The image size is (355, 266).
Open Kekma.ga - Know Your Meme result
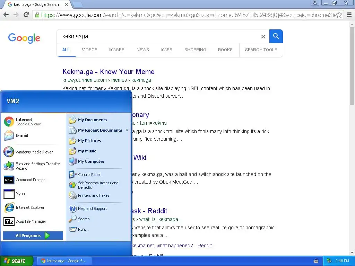point(109,72)
